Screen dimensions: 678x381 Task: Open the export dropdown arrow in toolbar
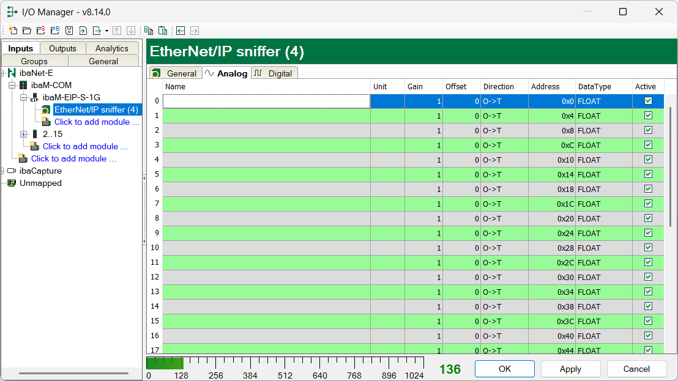(106, 31)
